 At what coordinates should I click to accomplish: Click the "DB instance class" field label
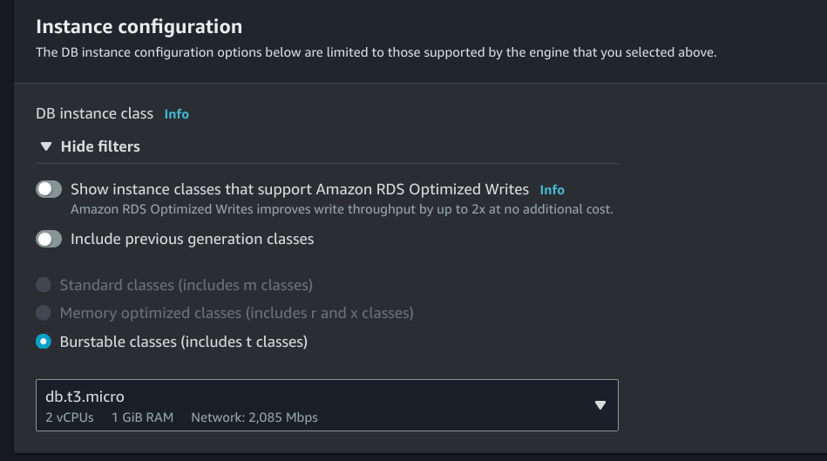94,114
